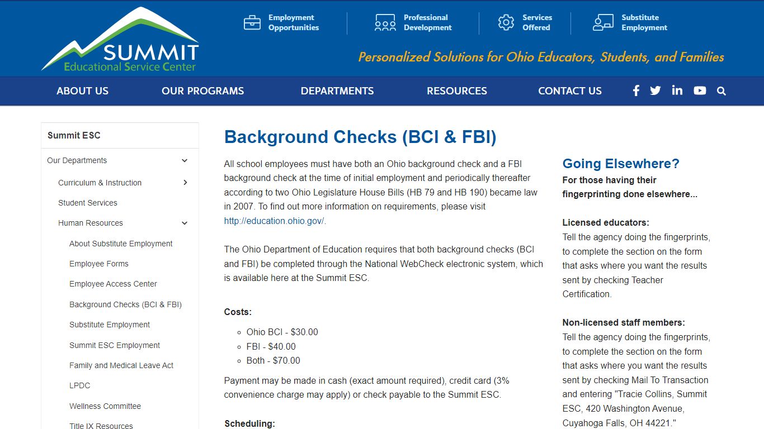Open the LinkedIn profile icon
The height and width of the screenshot is (429, 764).
(677, 90)
